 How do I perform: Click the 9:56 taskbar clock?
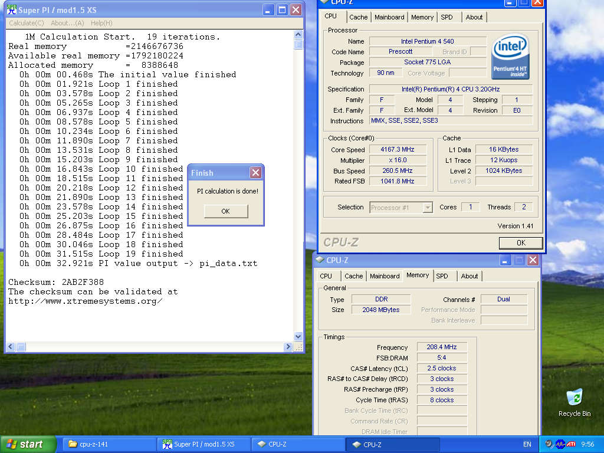[x=587, y=444]
